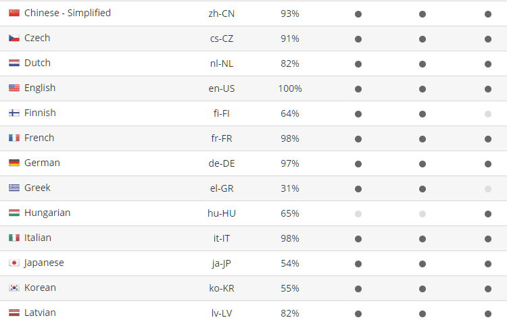Click the Hungarian flag icon
The height and width of the screenshot is (322, 507).
click(x=14, y=213)
